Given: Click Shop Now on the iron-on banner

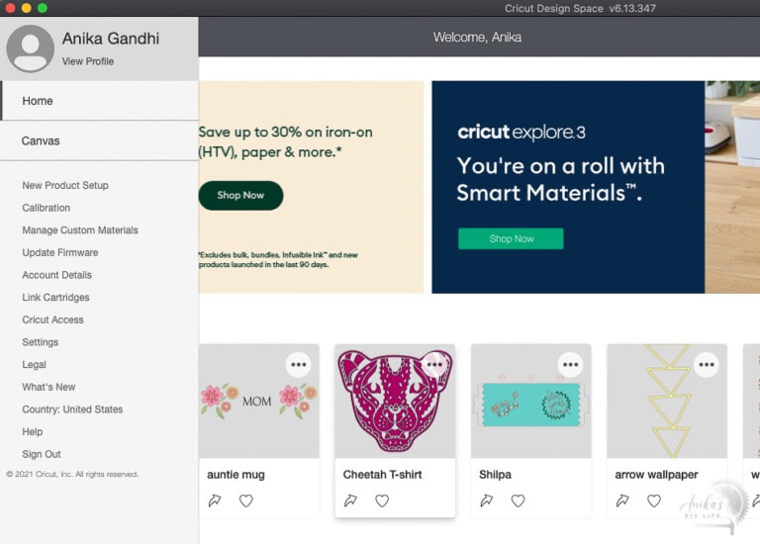Looking at the screenshot, I should click(x=240, y=195).
